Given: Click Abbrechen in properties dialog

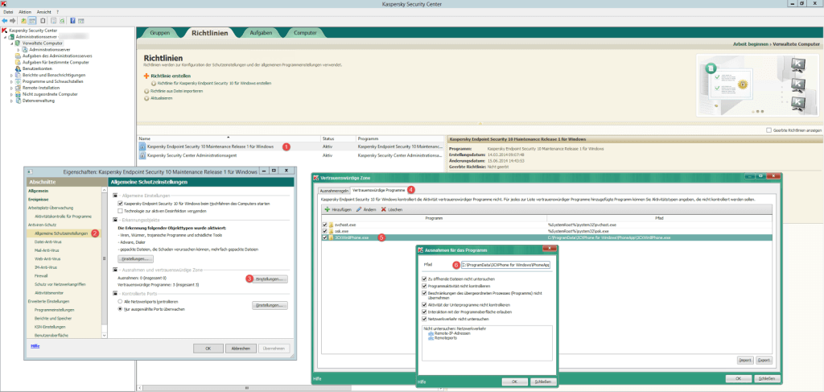Looking at the screenshot, I should [241, 349].
